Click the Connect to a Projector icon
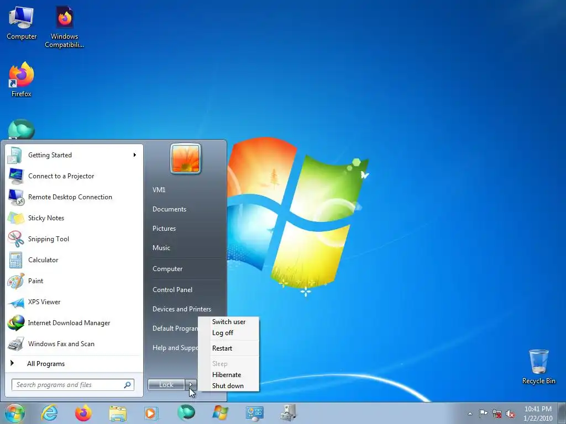Screen dimensions: 566x424 (15, 176)
